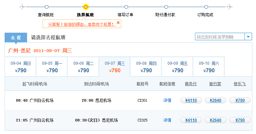Choose CZ301 旅行家 fare ¥2640

click(x=215, y=100)
